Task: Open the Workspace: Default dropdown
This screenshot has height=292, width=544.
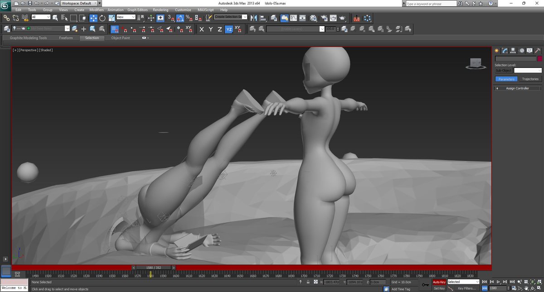Action: (x=79, y=3)
